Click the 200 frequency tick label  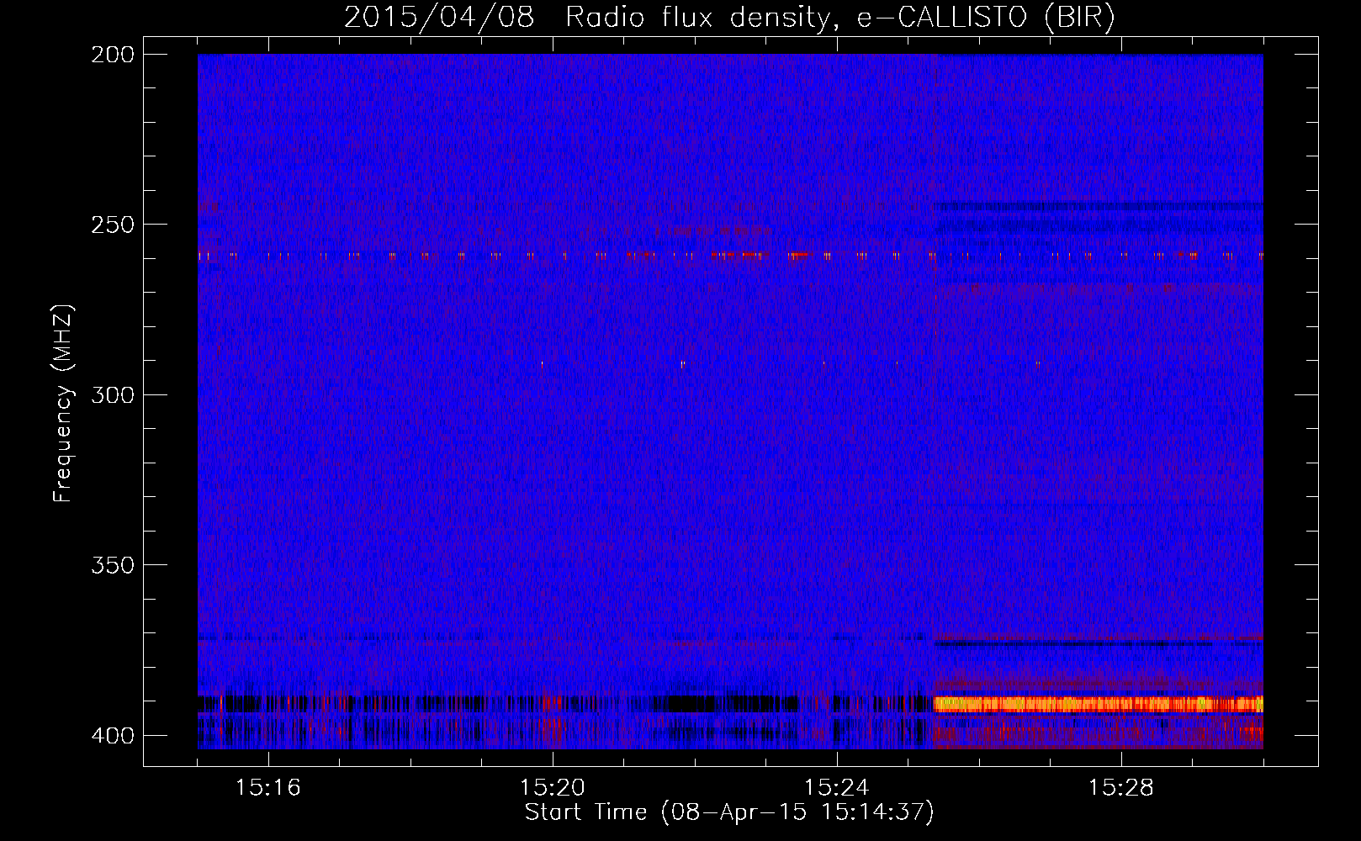pyautogui.click(x=113, y=55)
